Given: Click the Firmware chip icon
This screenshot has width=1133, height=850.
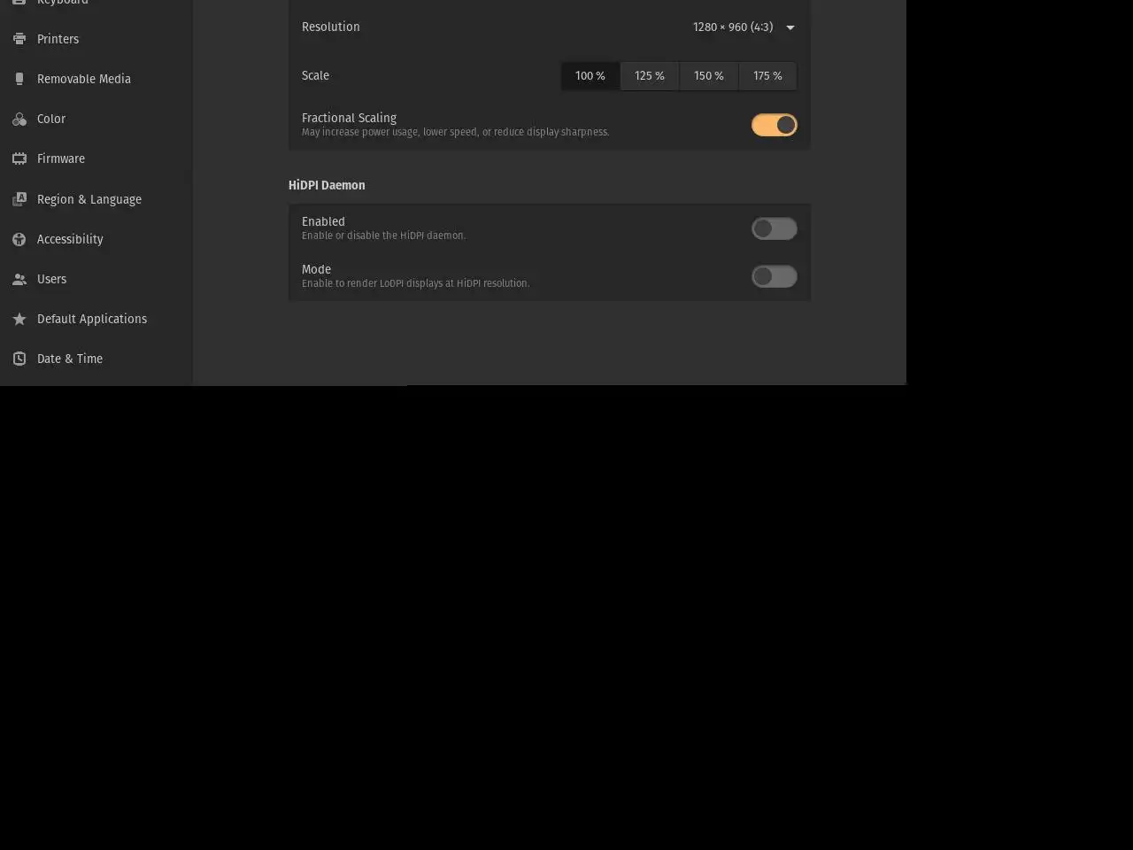Looking at the screenshot, I should pos(19,158).
